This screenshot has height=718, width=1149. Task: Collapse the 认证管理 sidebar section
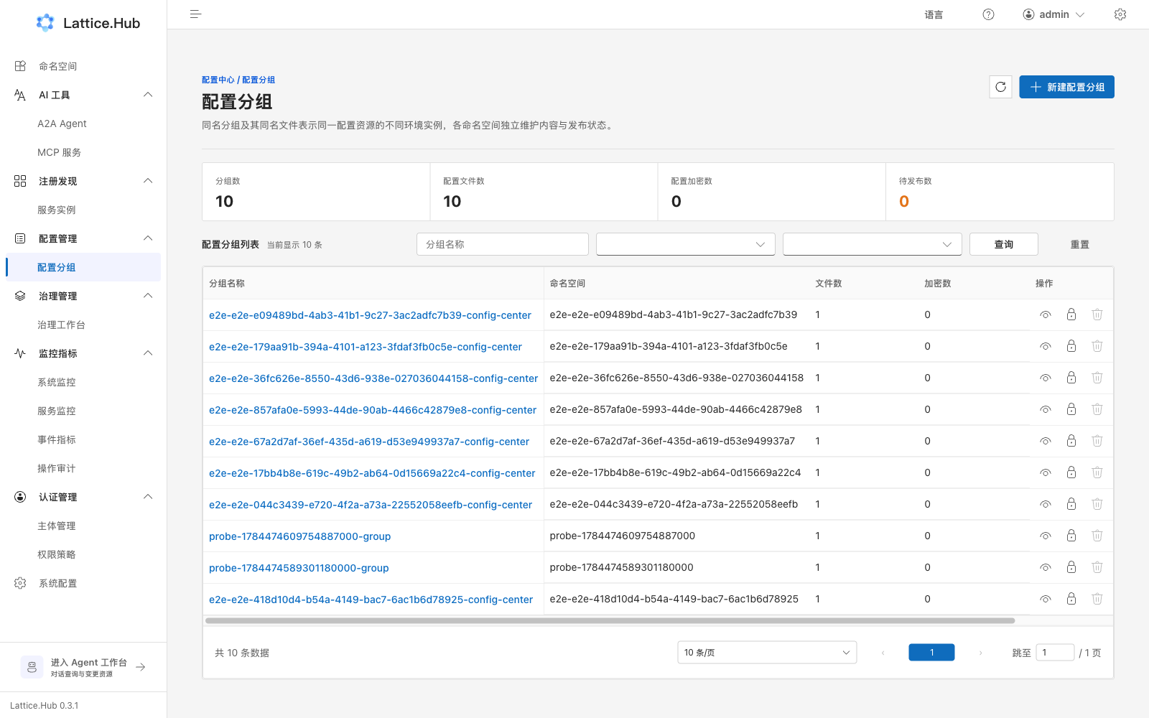148,497
